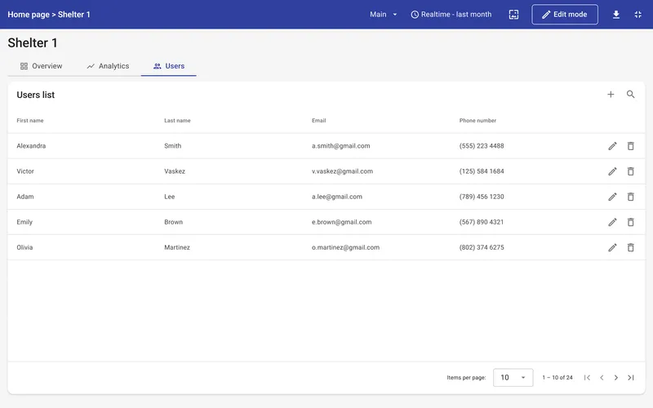653x408 pixels.
Task: Switch to the Overview tab
Action: click(42, 66)
